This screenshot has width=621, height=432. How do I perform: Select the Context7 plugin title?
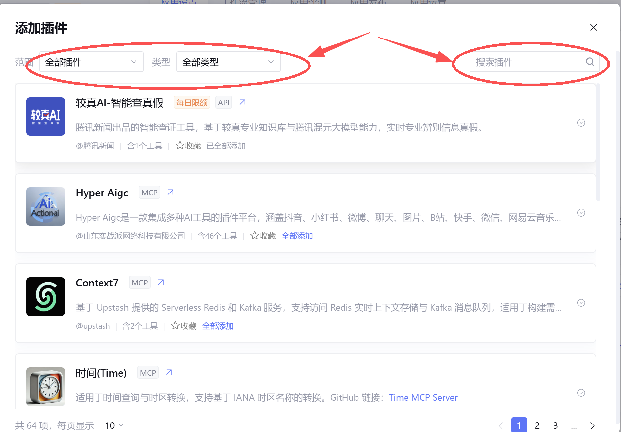[x=97, y=283]
